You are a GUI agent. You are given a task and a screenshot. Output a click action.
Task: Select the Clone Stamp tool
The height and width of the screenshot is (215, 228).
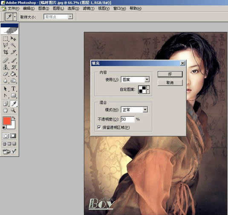[x=6, y=67]
